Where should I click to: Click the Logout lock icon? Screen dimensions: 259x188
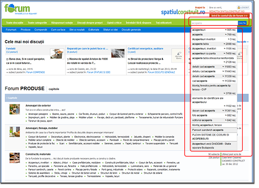[239, 8]
